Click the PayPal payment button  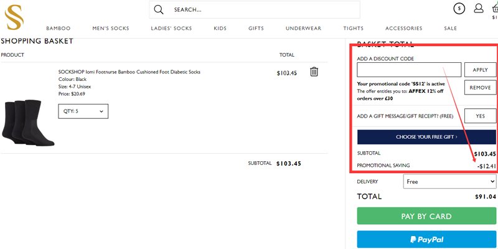(426, 240)
